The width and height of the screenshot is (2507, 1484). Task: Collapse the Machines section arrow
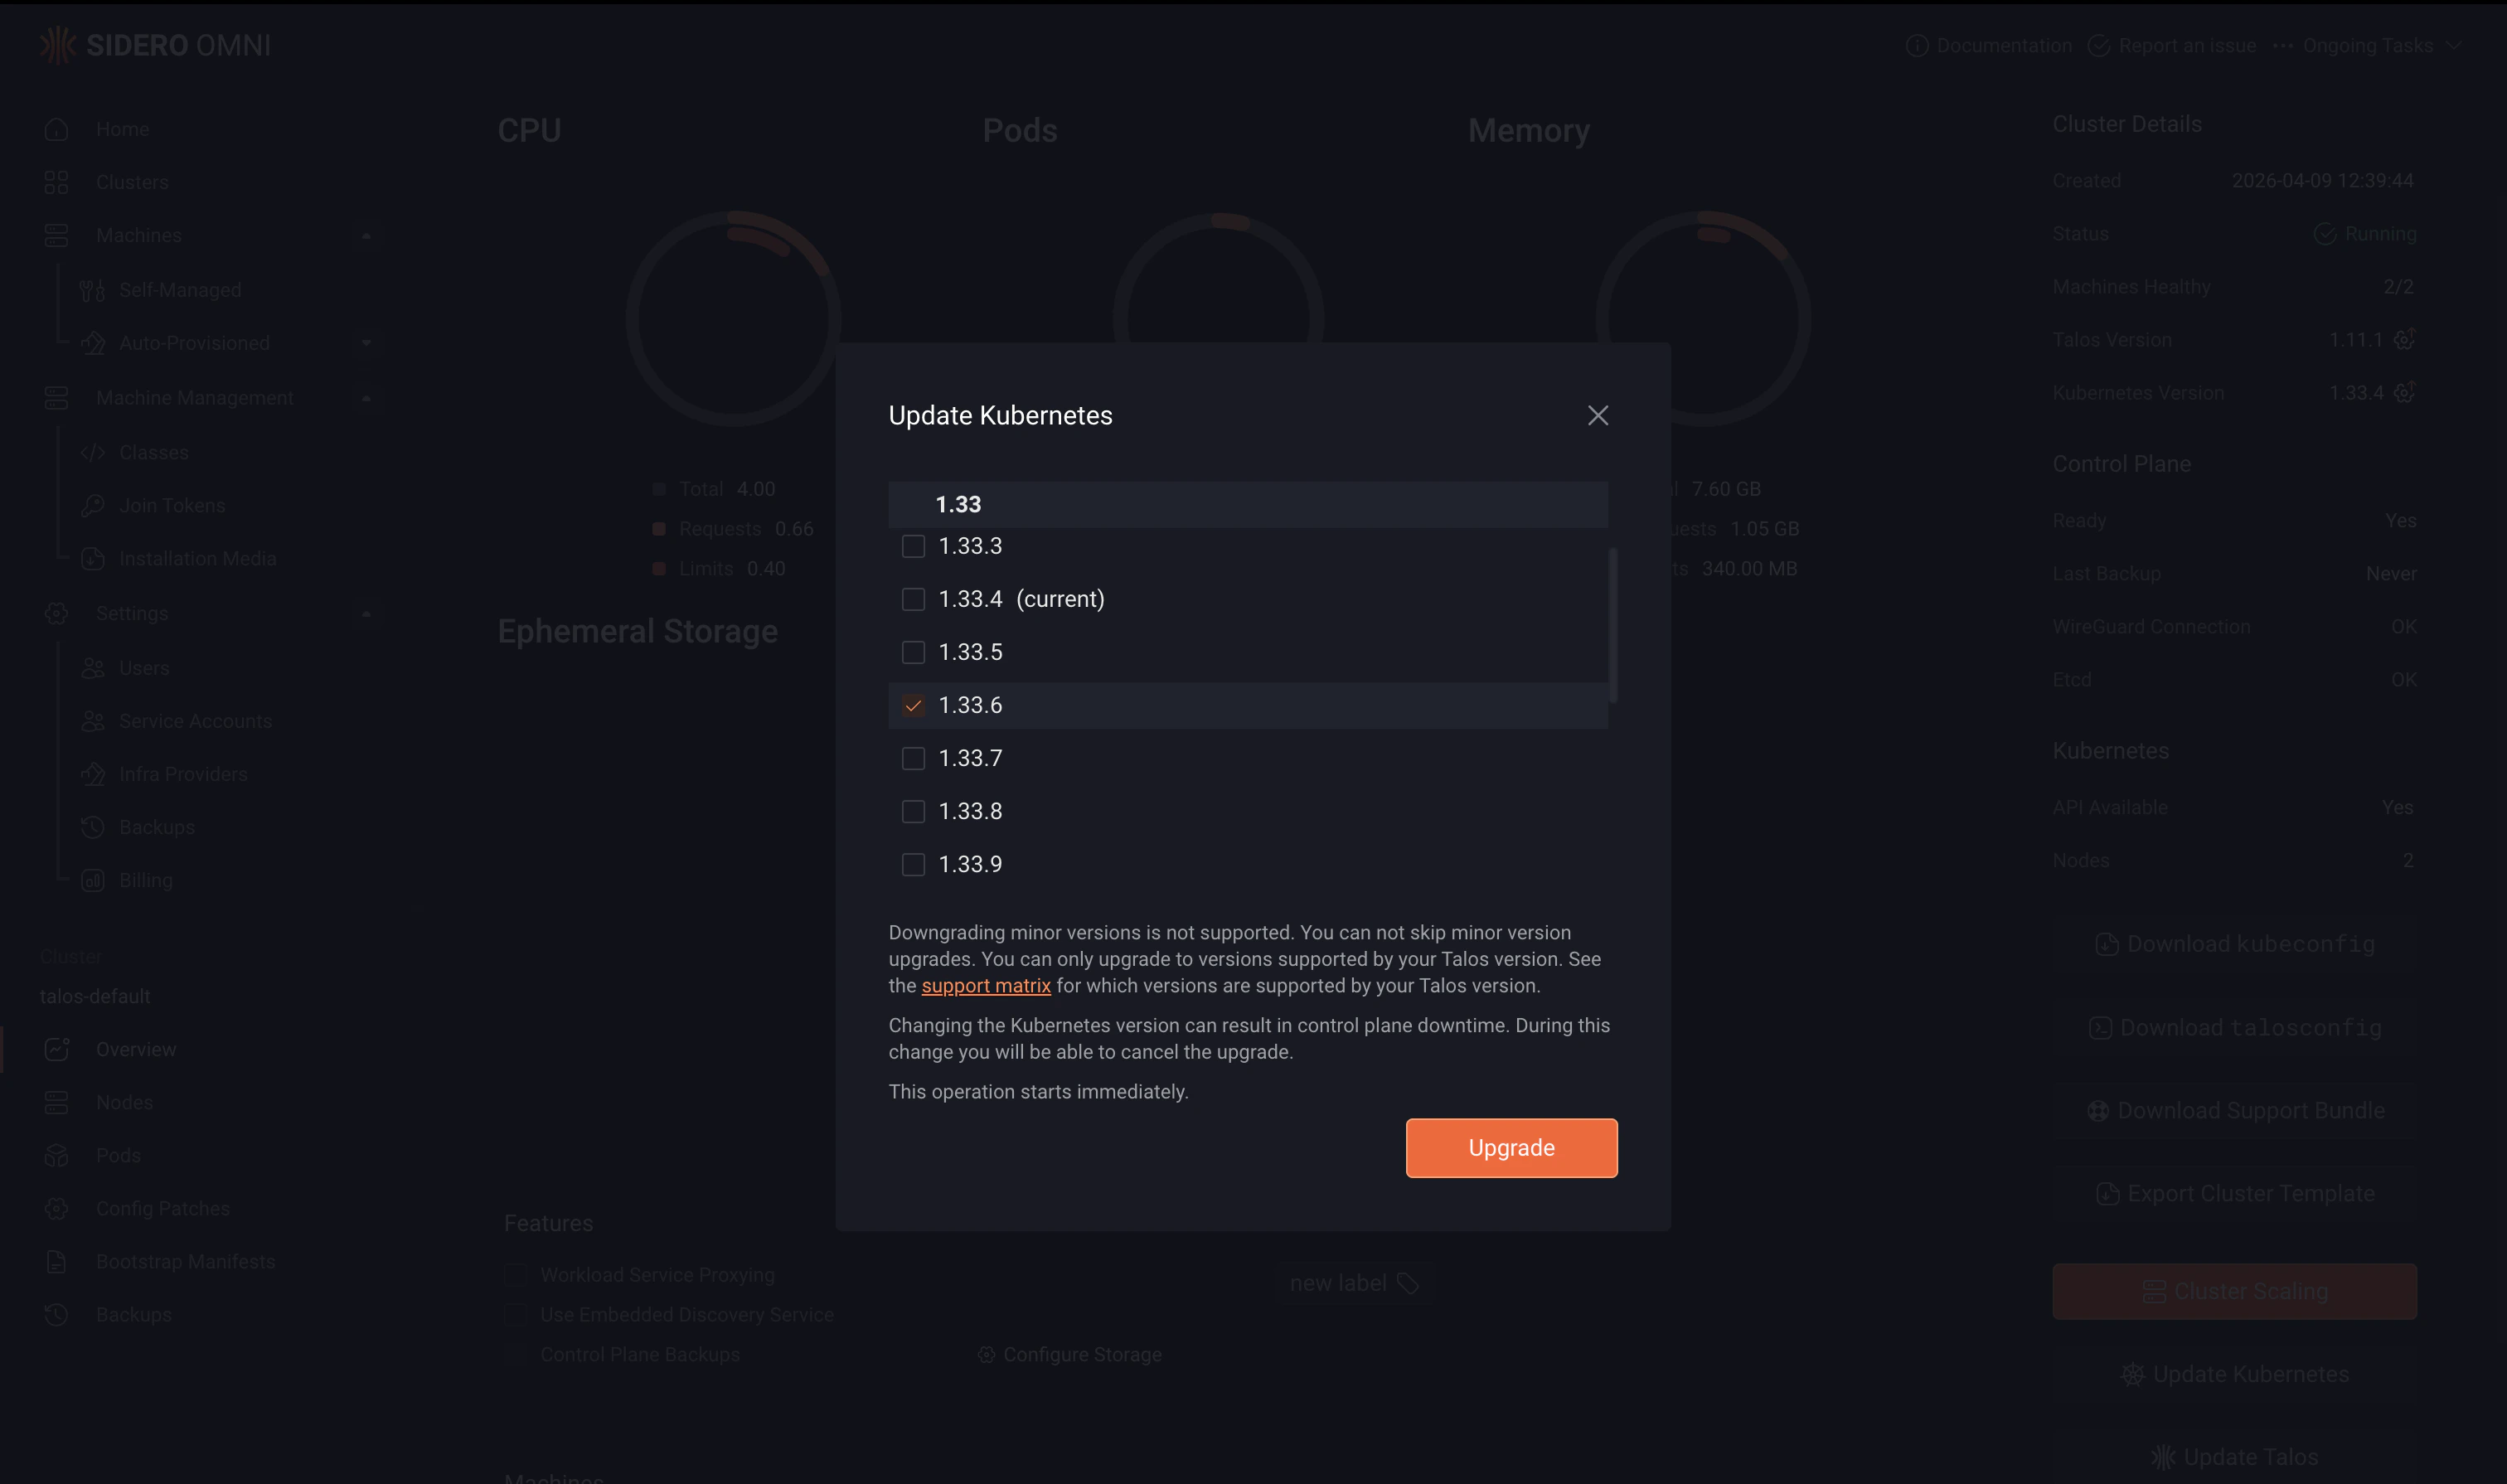click(366, 236)
